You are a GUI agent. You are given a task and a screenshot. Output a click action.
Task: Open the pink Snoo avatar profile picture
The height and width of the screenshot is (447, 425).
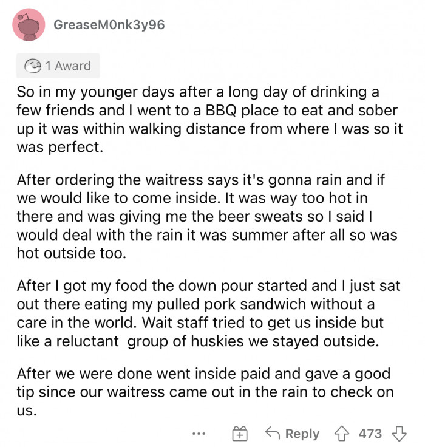point(29,25)
